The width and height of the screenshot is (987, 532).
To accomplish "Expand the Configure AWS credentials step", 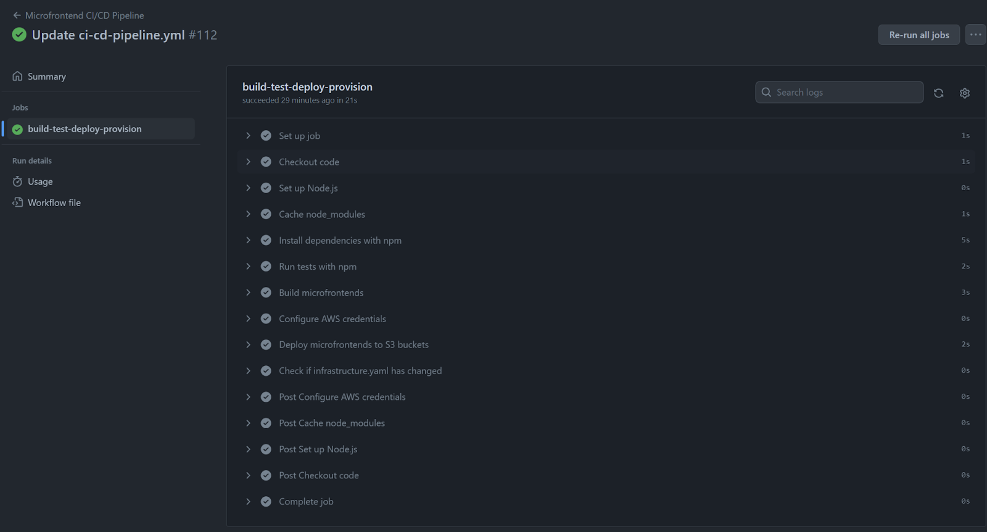I will pyautogui.click(x=248, y=318).
